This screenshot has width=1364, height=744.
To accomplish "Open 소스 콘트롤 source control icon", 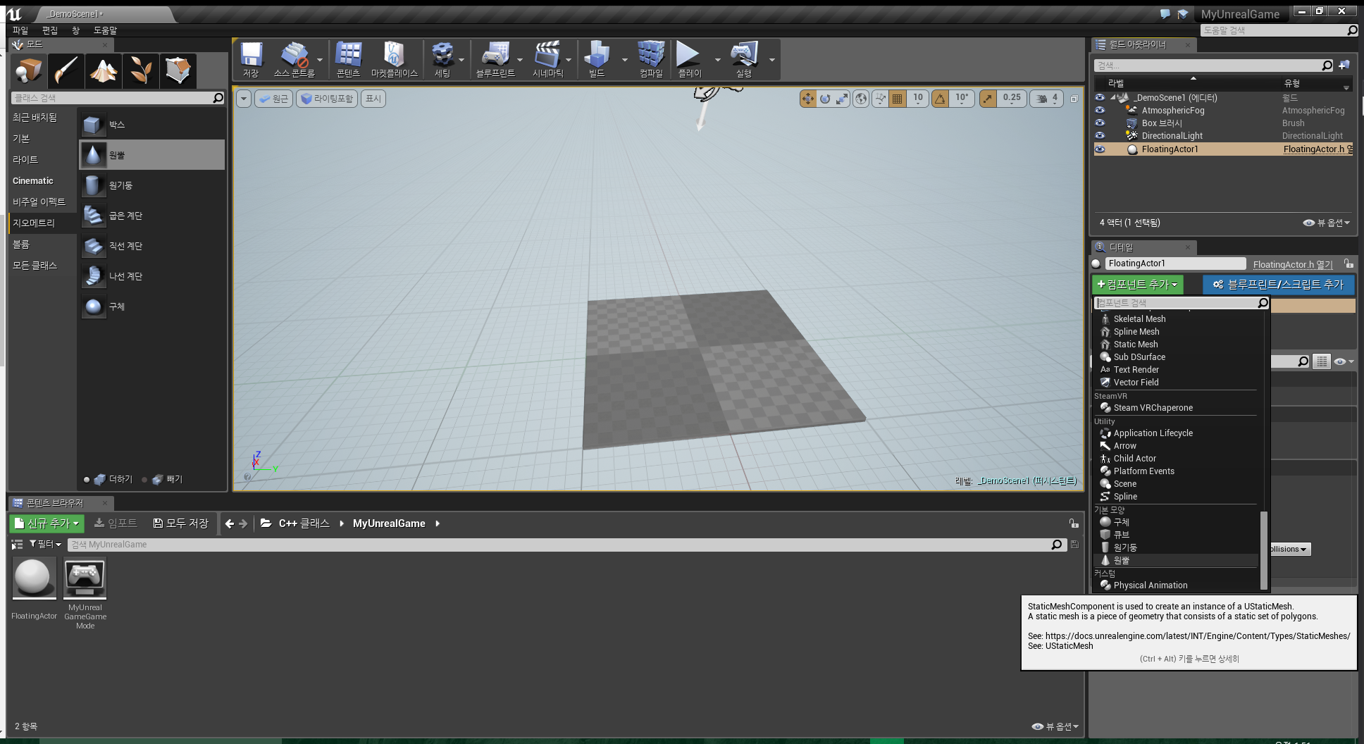I will click(294, 59).
